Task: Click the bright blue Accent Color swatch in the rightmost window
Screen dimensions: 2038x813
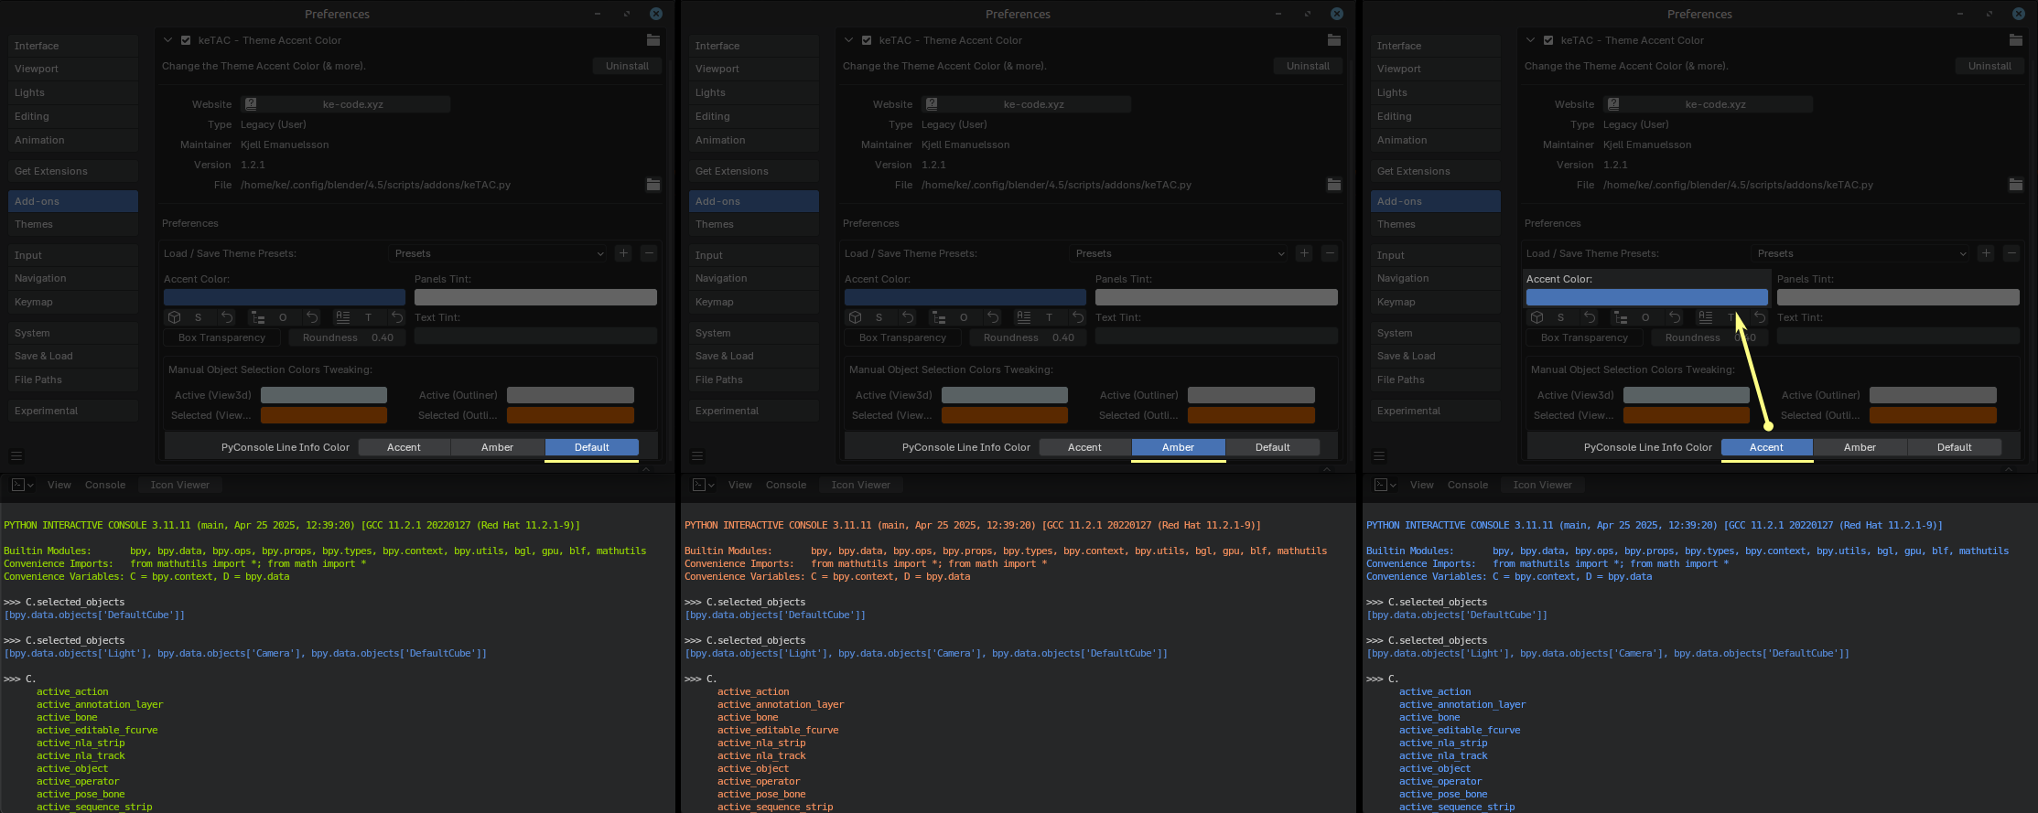Action: tap(1646, 297)
